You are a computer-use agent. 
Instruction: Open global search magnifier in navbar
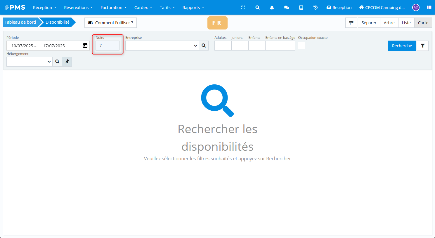257,8
